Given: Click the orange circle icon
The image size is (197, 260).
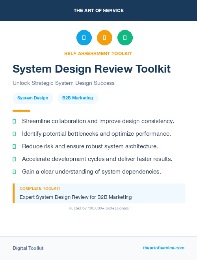Looking at the screenshot, I should click(x=104, y=37).
